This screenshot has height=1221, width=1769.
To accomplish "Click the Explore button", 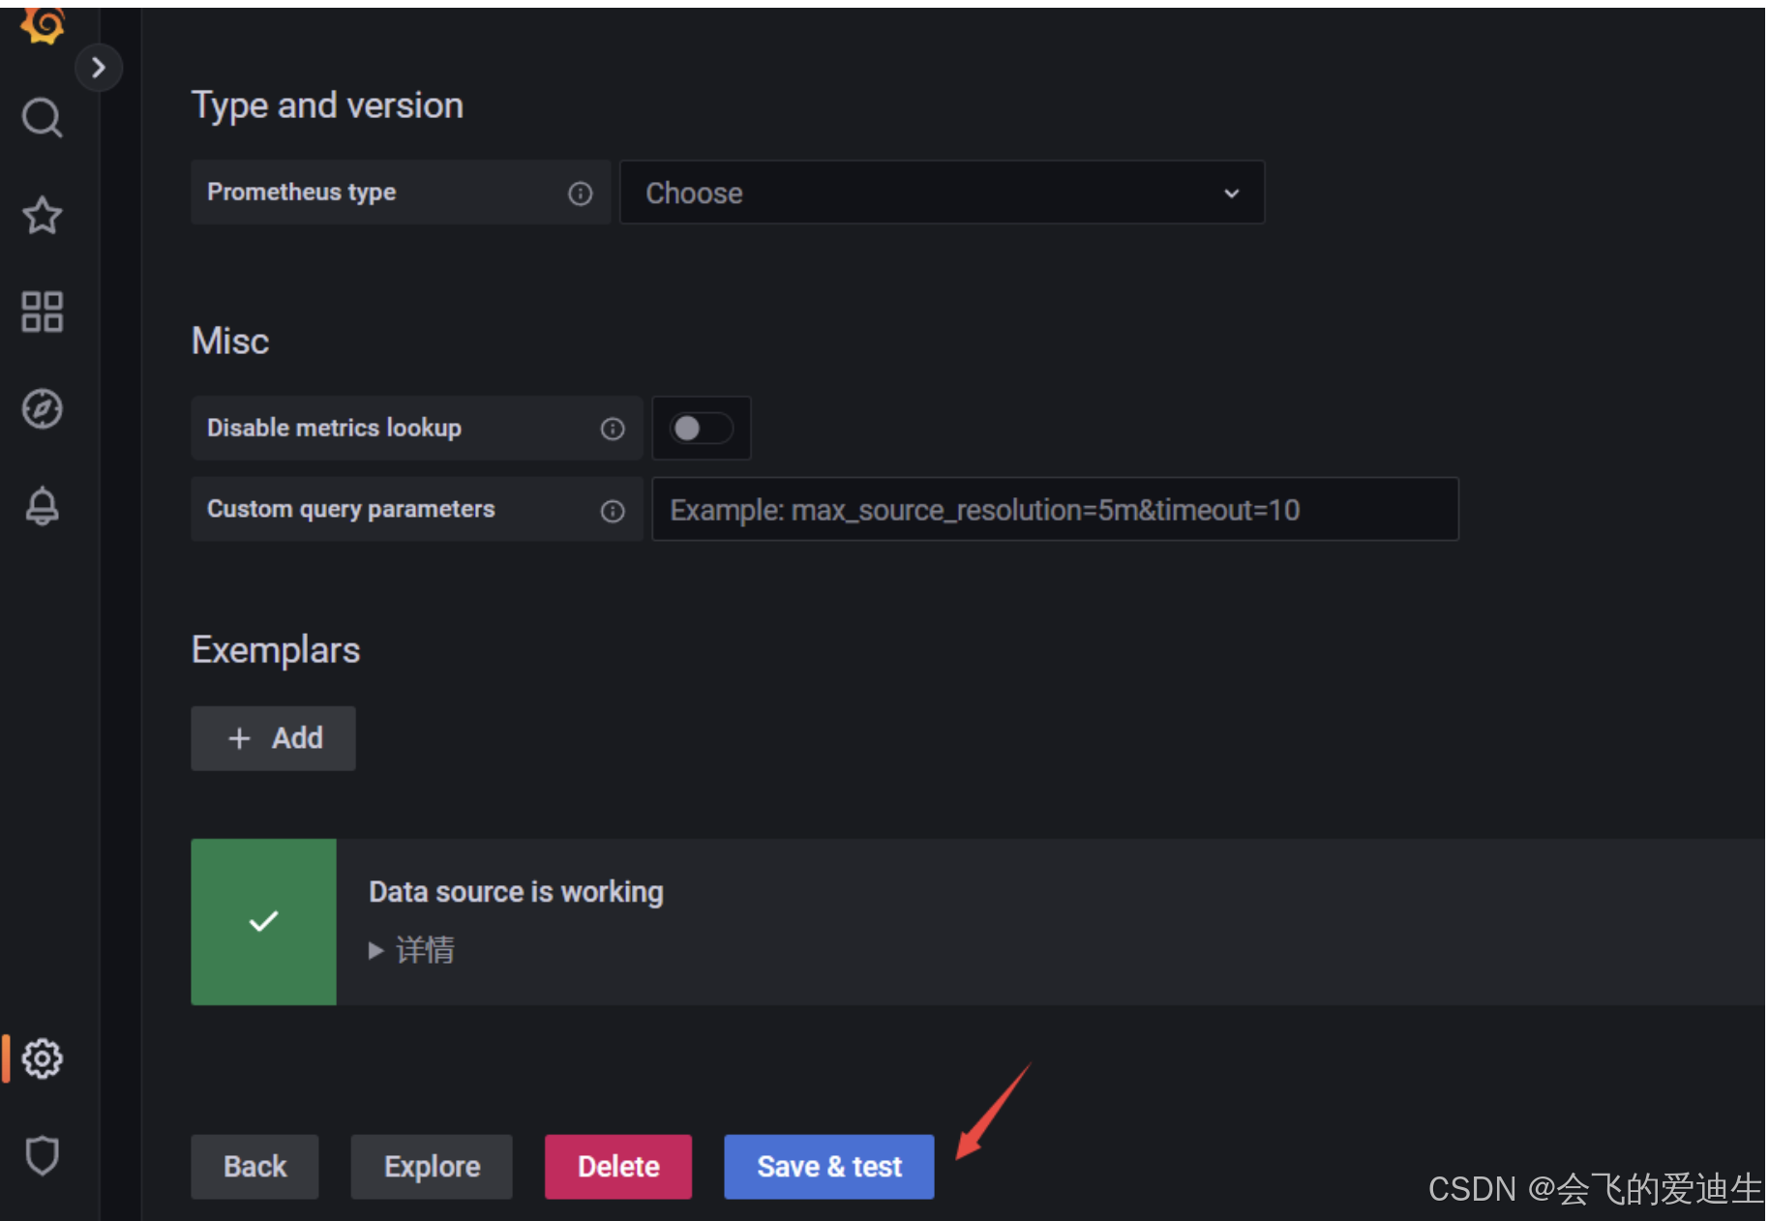I will pyautogui.click(x=432, y=1167).
